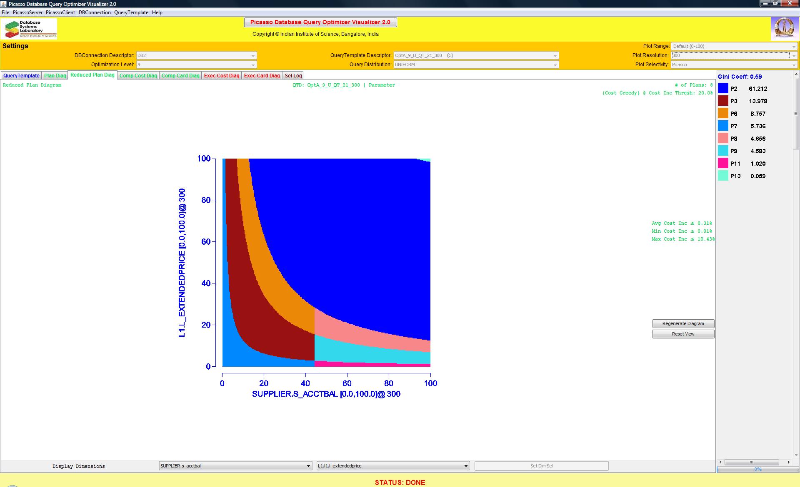Select the P6 orange legend swatch
The width and height of the screenshot is (800, 487).
(x=723, y=113)
